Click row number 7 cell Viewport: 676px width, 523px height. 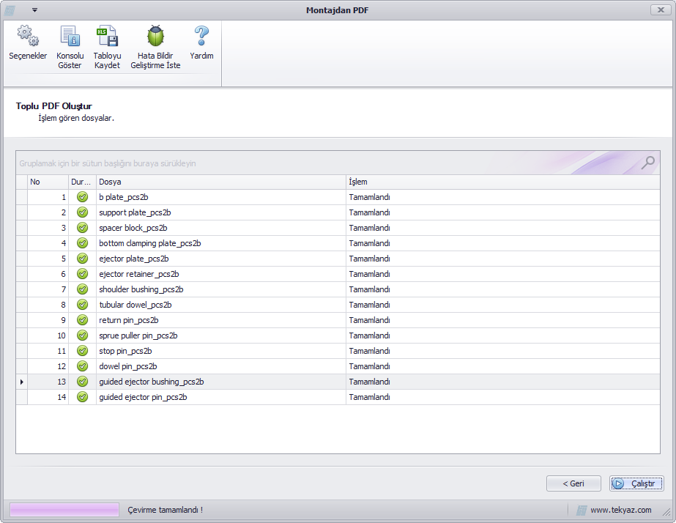pos(48,289)
